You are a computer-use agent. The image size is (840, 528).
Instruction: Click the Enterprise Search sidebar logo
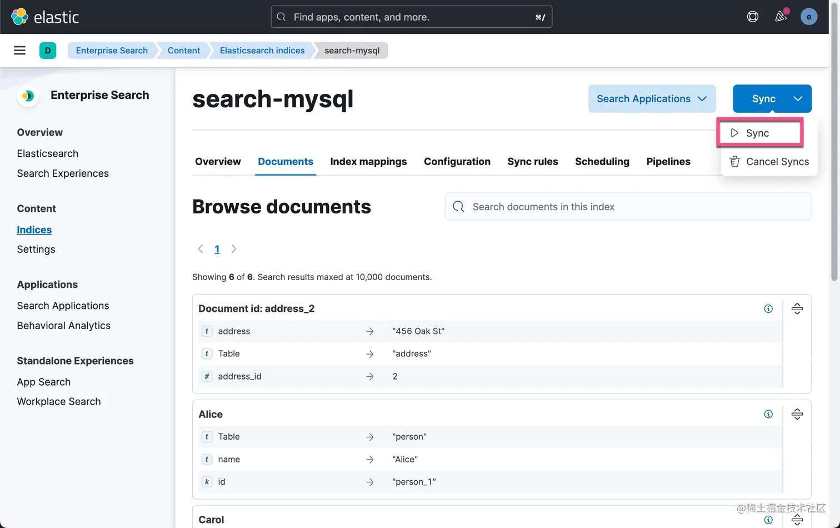28,96
